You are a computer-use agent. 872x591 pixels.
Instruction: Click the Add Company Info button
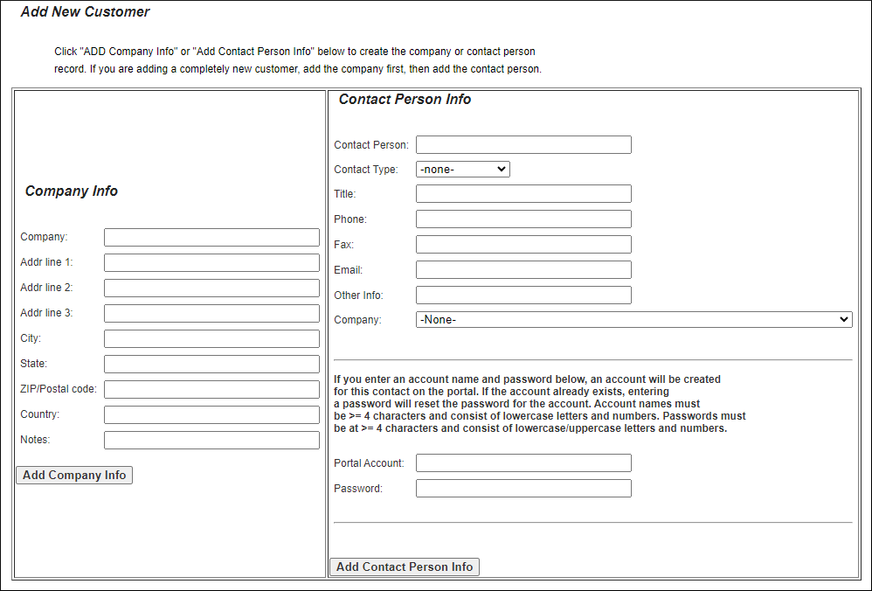pyautogui.click(x=73, y=475)
